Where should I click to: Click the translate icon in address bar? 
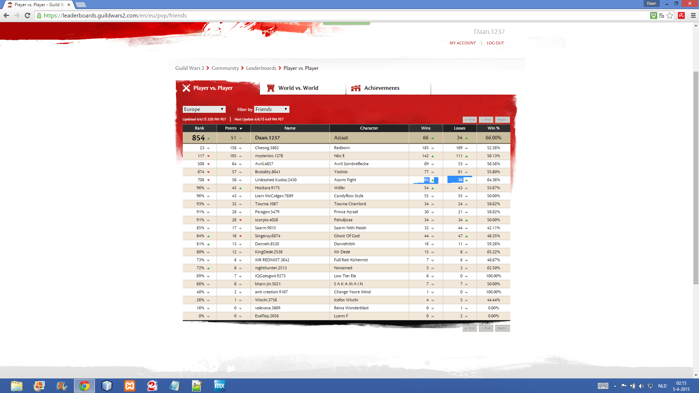tap(662, 15)
